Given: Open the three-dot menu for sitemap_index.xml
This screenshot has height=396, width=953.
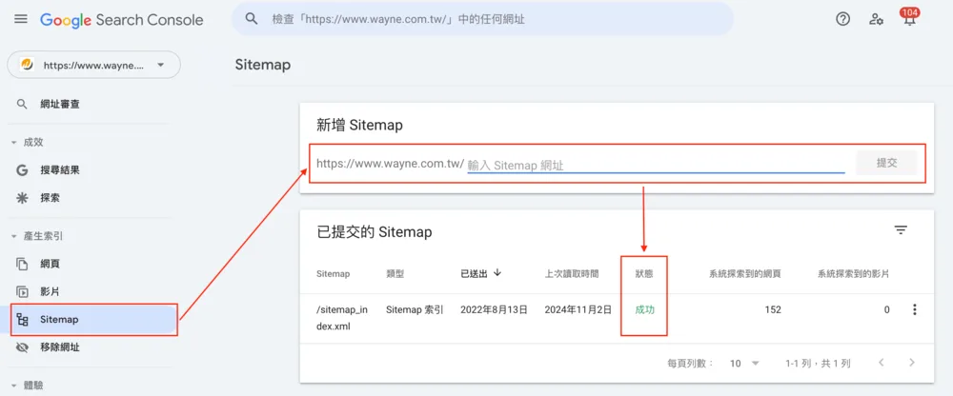Looking at the screenshot, I should 914,309.
